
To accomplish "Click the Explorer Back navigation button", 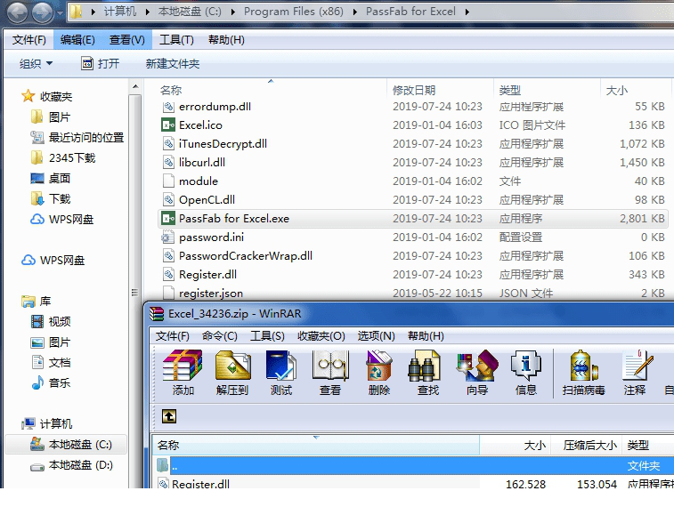I will 18,12.
